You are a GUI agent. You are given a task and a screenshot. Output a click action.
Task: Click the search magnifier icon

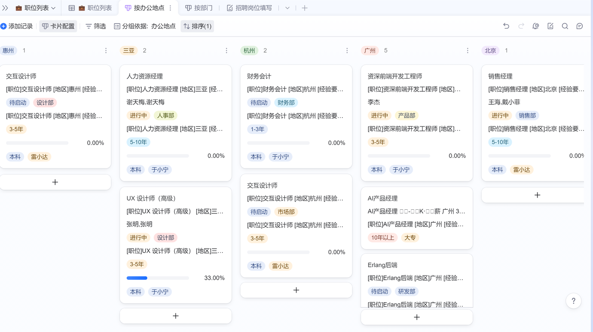point(565,26)
